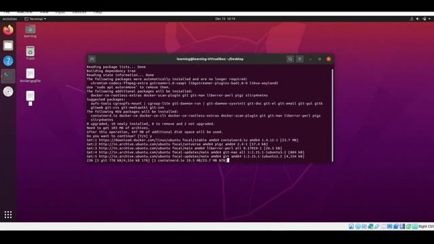Screen dimensions: 434x244
Task: Open search in the Terminal header bar
Action: coord(290,59)
